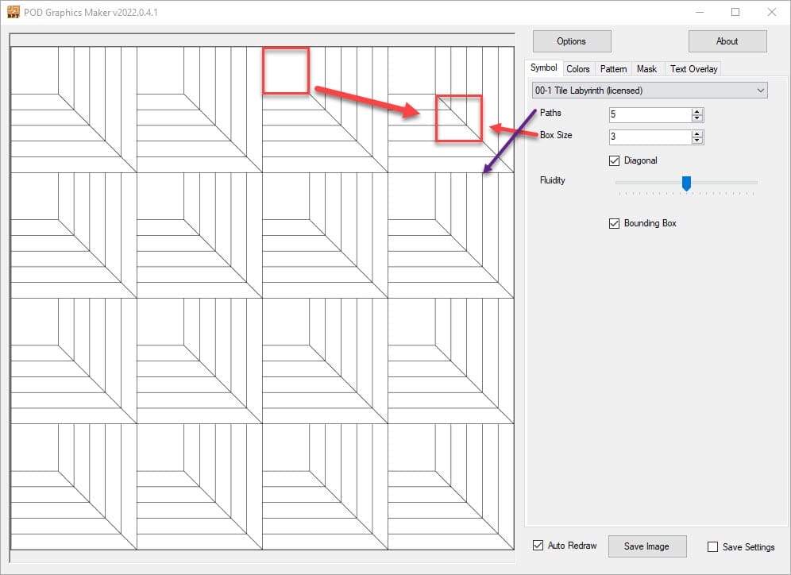Decrease Paths value with down arrow

point(697,119)
